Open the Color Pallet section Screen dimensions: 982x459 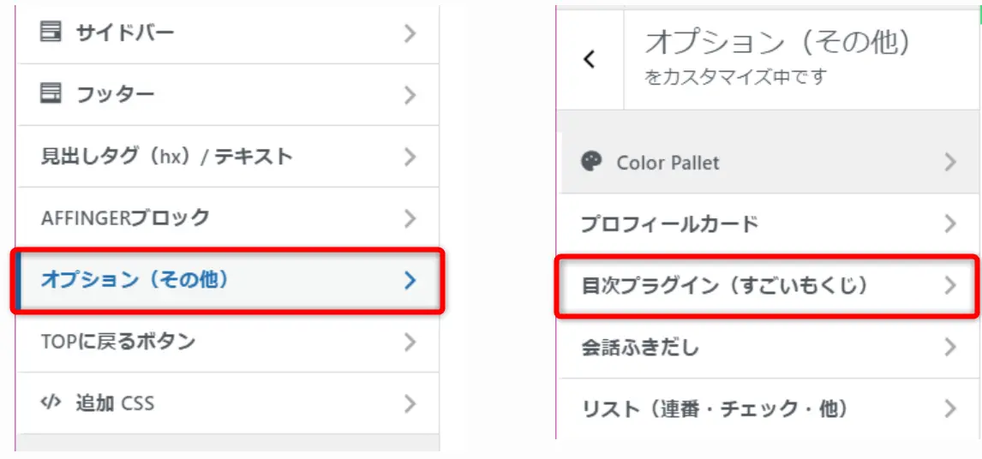[668, 163]
